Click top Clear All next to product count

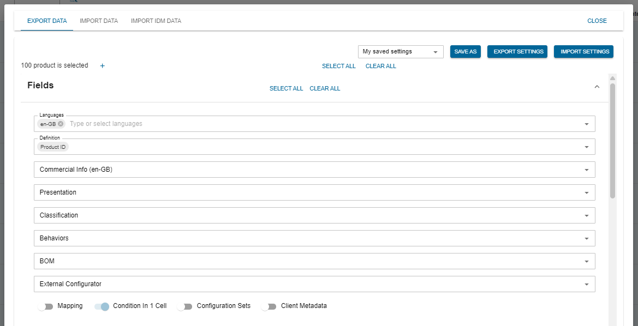click(380, 66)
